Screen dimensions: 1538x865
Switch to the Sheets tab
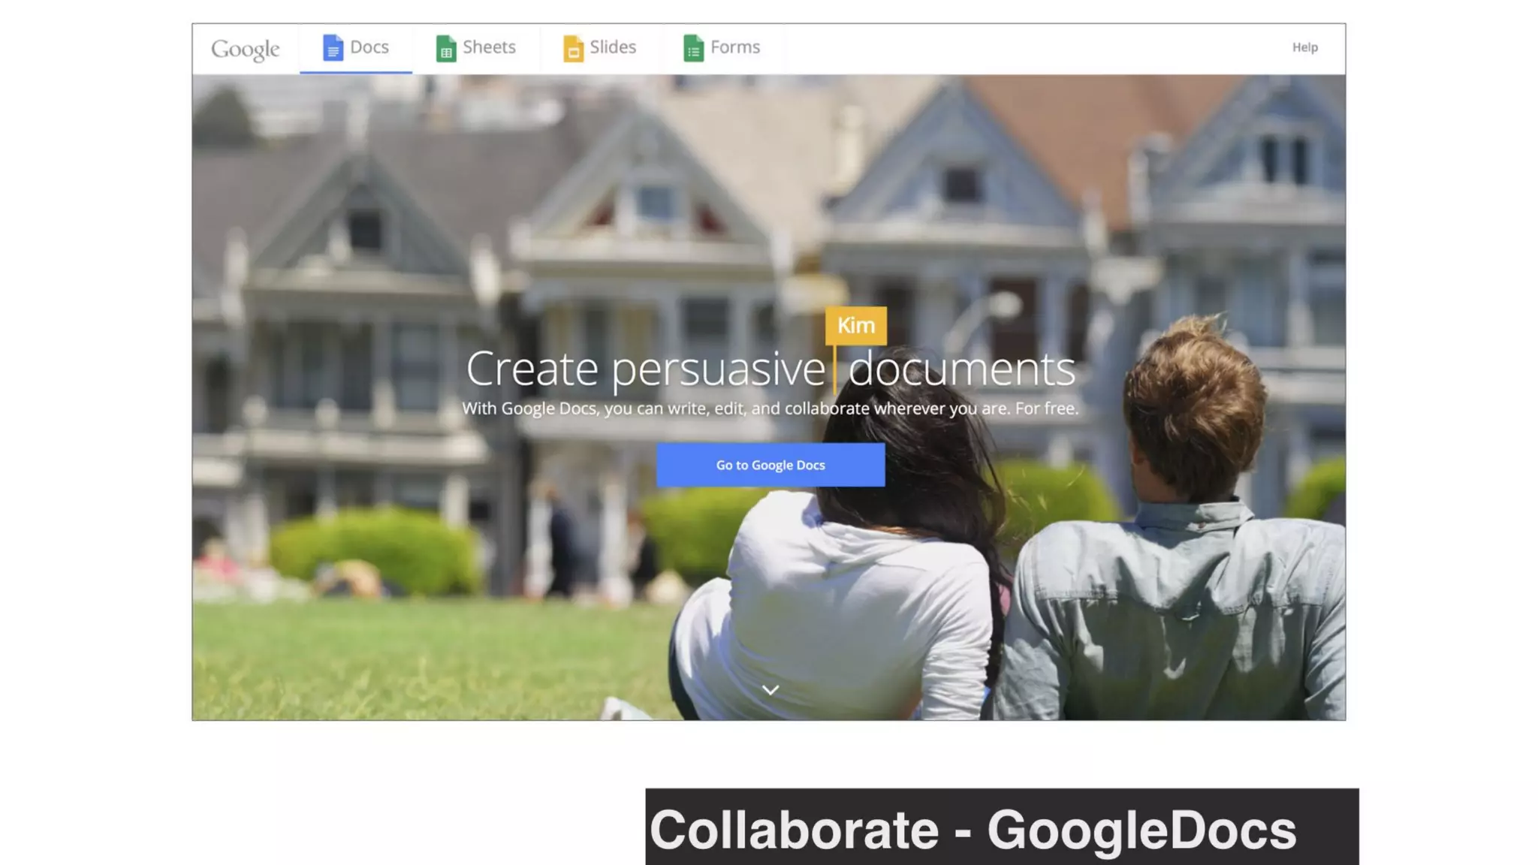[x=489, y=47]
